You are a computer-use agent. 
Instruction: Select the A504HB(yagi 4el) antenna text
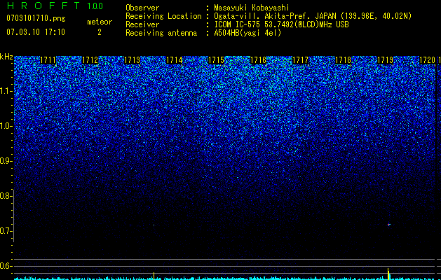(247, 33)
